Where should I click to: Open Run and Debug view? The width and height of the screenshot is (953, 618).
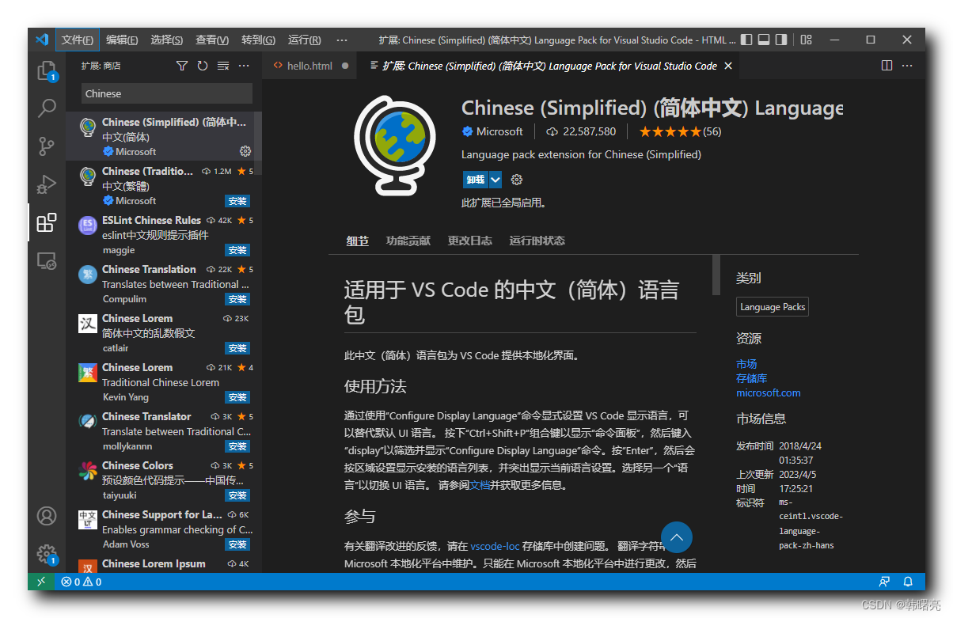[47, 184]
